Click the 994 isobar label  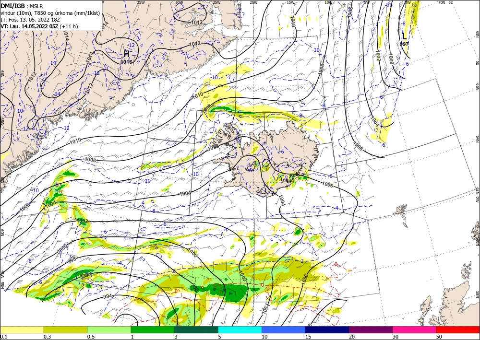click(108, 296)
